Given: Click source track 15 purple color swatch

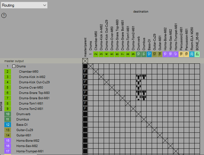Looking at the screenshot, I should 8,141.
